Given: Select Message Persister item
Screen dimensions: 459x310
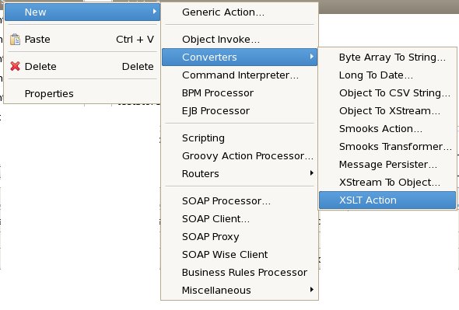Looking at the screenshot, I should (x=387, y=165).
